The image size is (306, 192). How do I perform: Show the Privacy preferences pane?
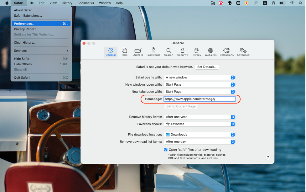pyautogui.click(x=196, y=52)
